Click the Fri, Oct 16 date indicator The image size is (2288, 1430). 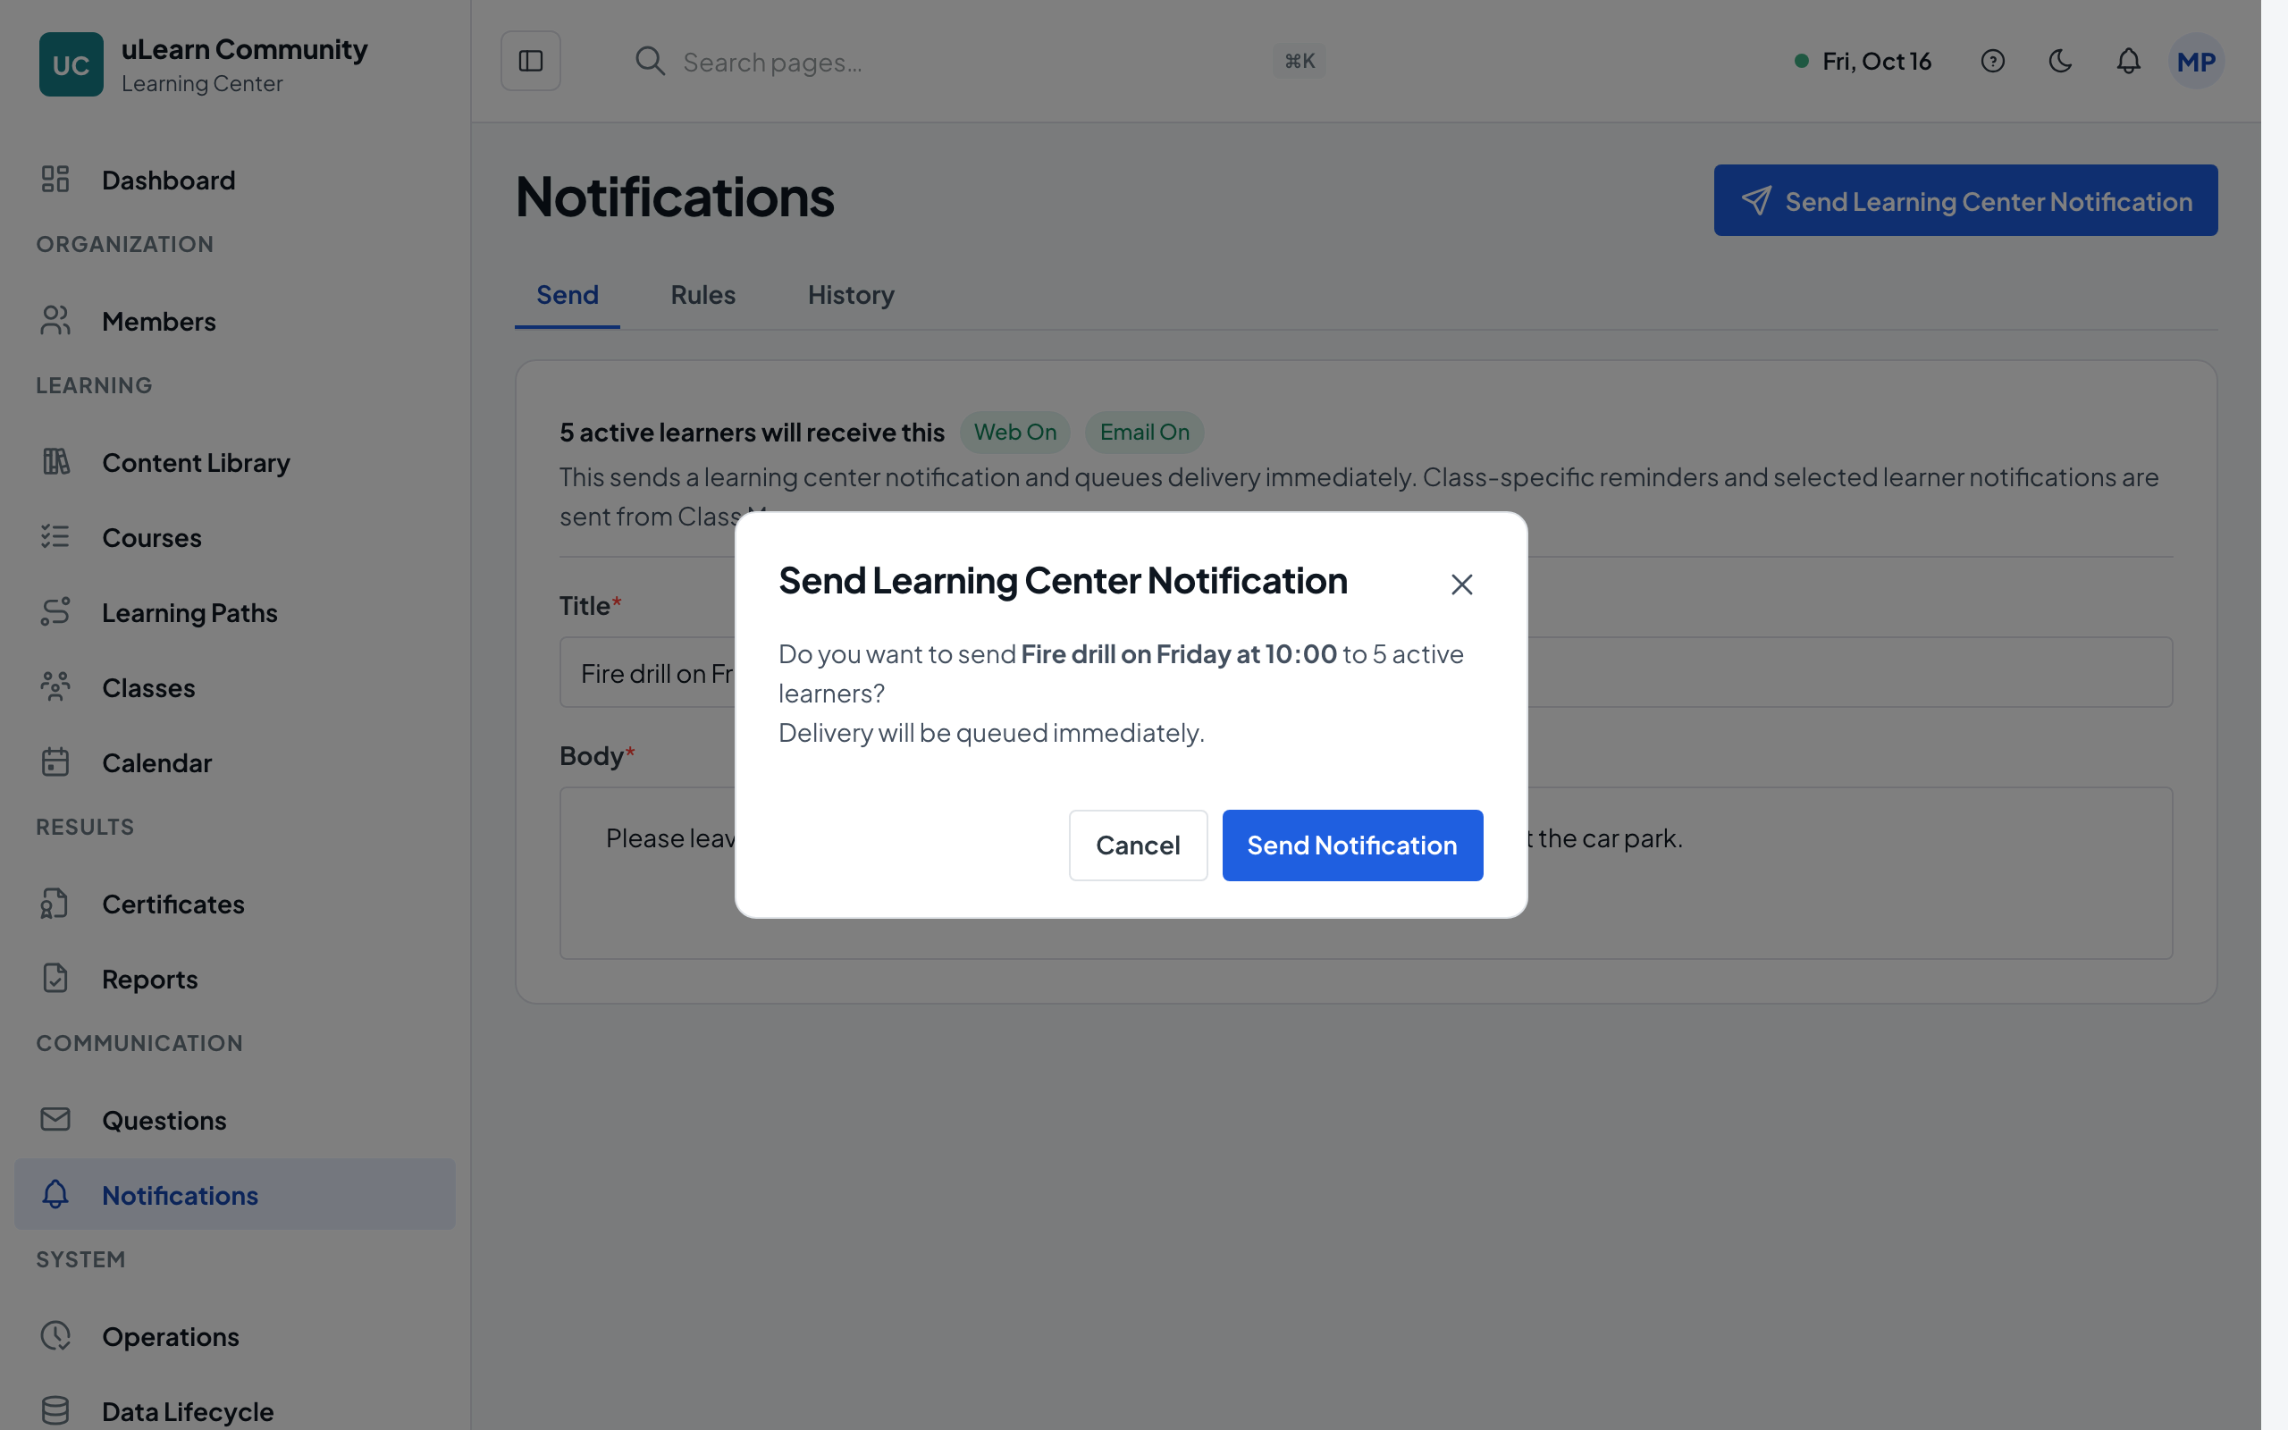coord(1863,62)
